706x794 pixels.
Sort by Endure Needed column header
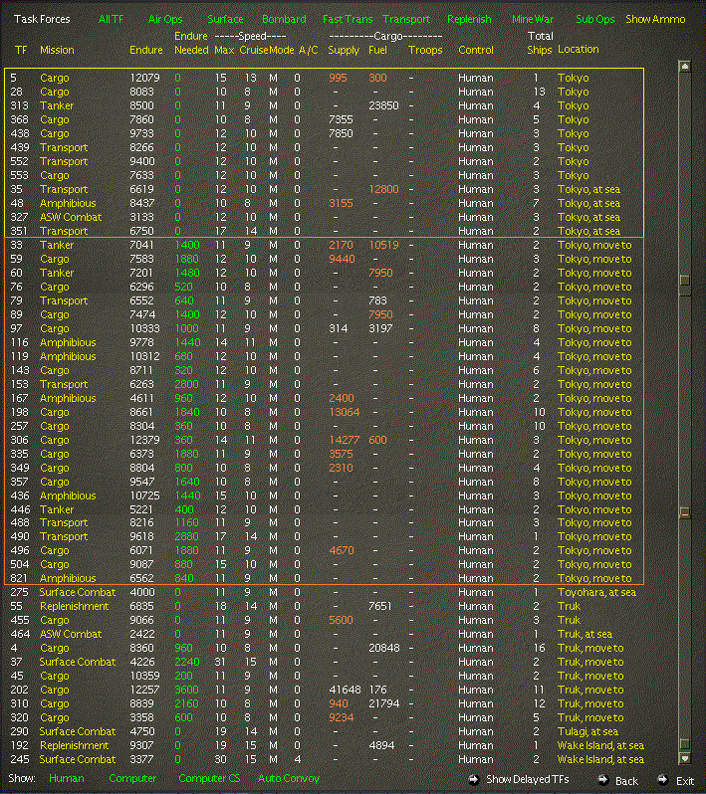point(191,43)
